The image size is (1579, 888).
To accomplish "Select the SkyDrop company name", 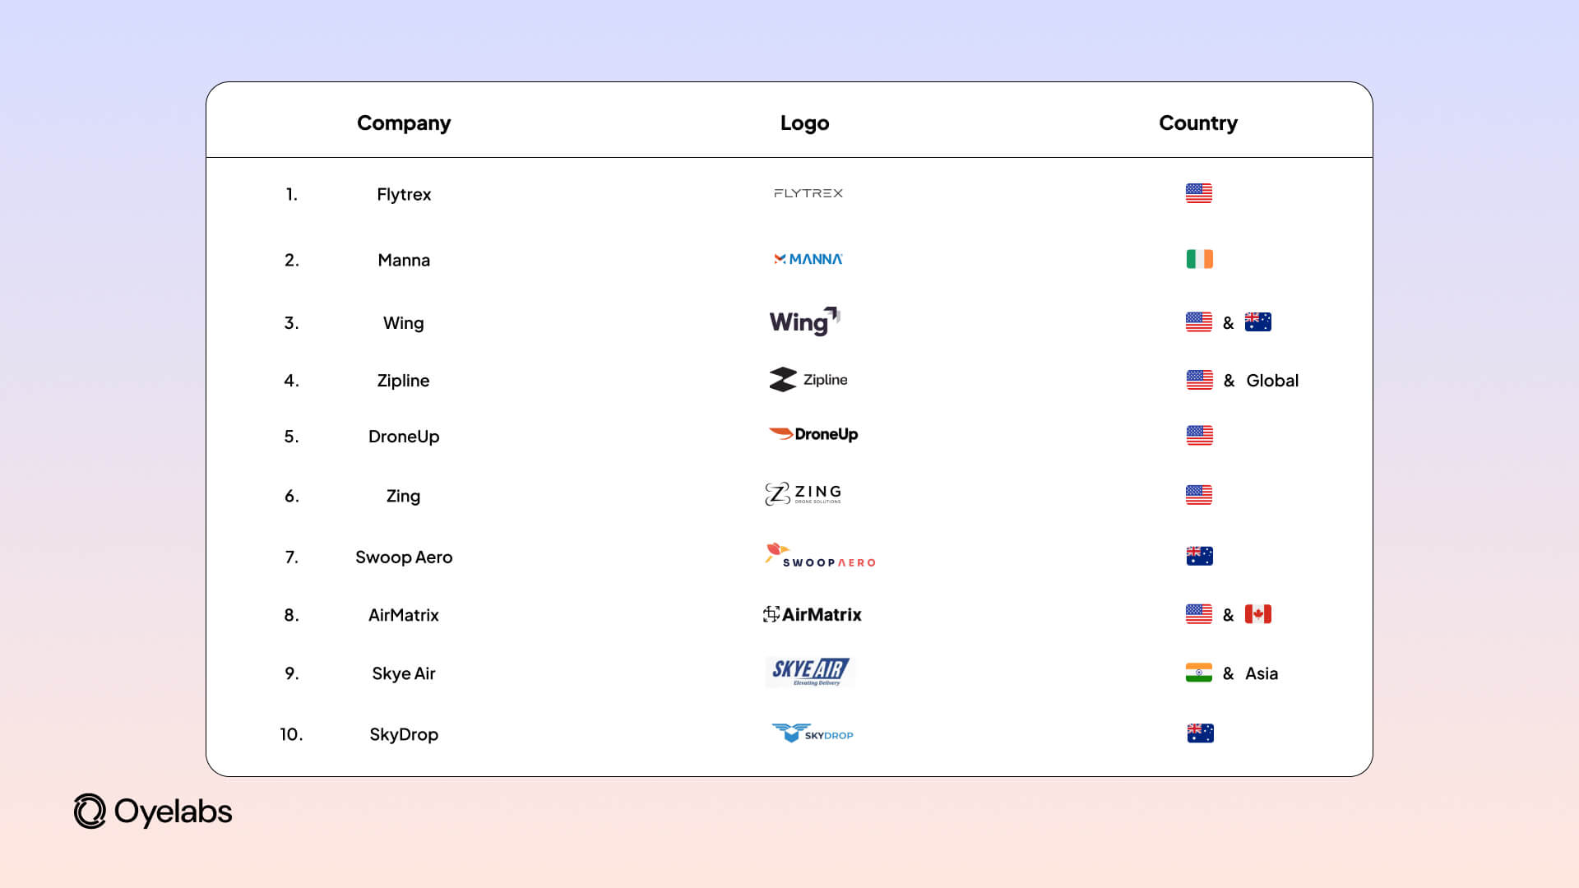I will pos(404,734).
